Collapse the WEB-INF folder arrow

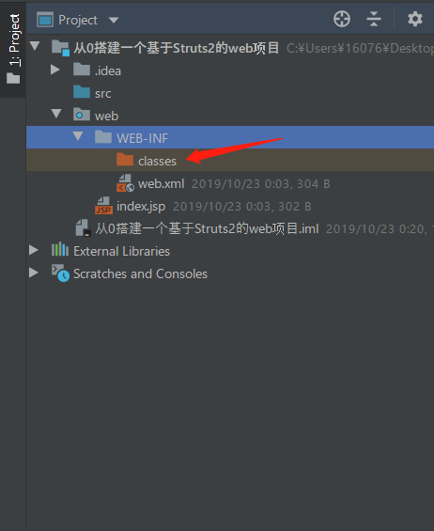(x=78, y=136)
